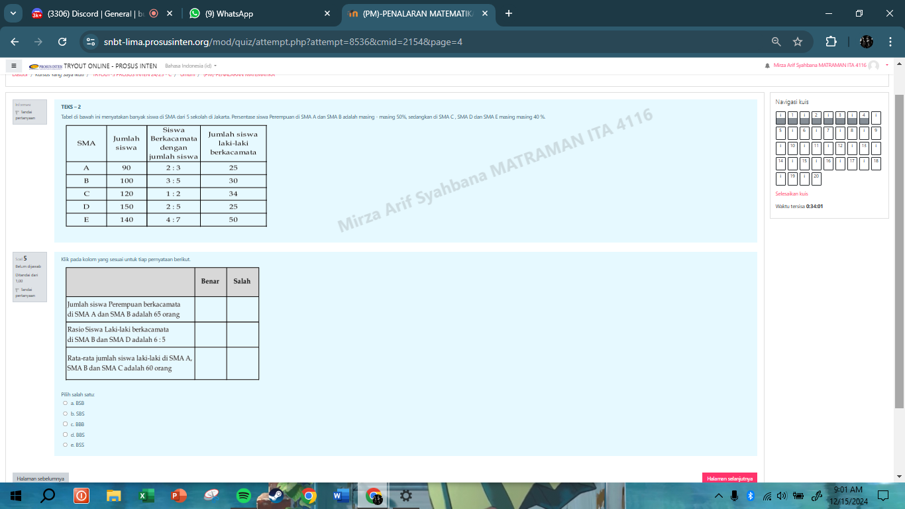Screen dimensions: 905x509
Task: Click the Halaman sebelumnya button
Action: click(x=40, y=478)
